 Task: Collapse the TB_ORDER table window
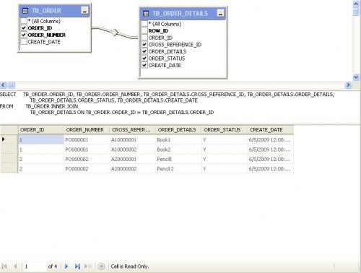pos(84,11)
